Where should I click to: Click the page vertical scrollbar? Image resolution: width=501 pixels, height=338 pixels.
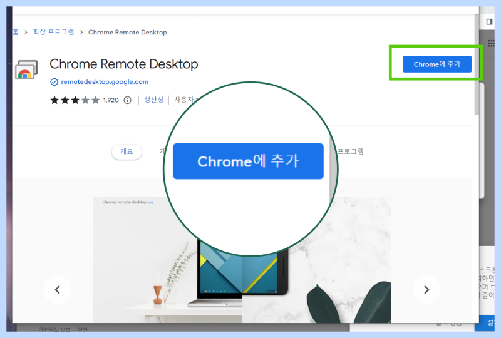pyautogui.click(x=477, y=64)
